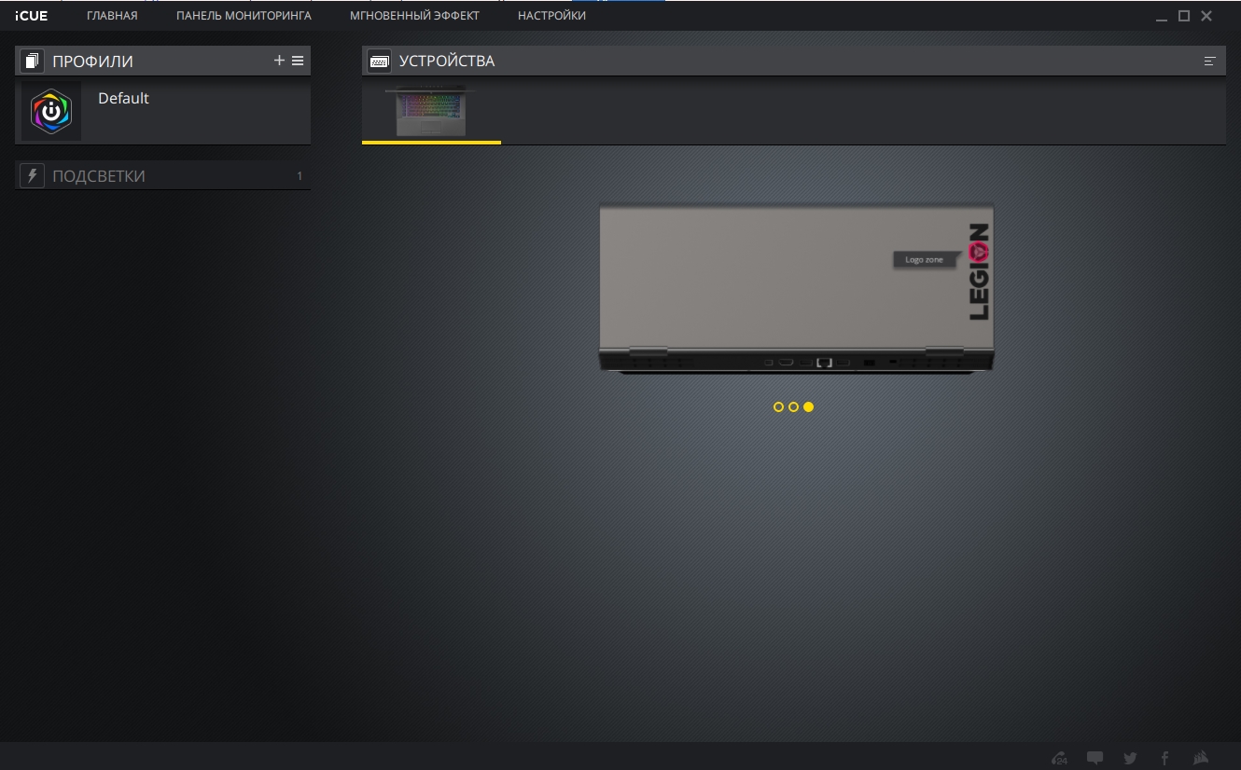Click the Профили panel header
The height and width of the screenshot is (770, 1241).
pos(163,62)
